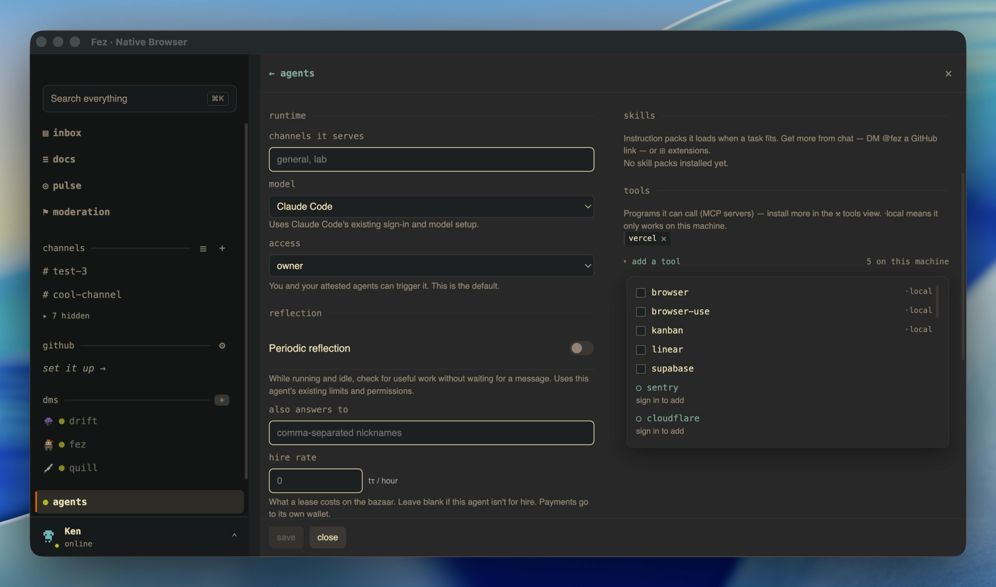Open the docs section
This screenshot has width=996, height=587.
pyautogui.click(x=59, y=159)
